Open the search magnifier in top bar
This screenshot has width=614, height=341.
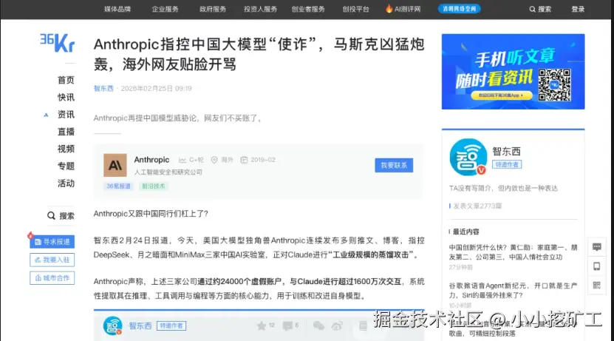[x=532, y=9]
